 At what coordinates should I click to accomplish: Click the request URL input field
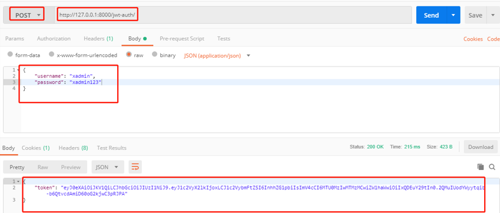pyautogui.click(x=233, y=15)
